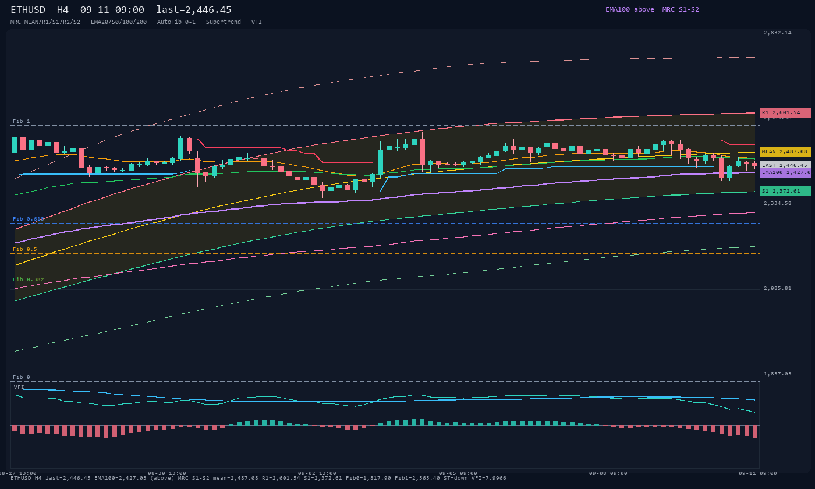The image size is (815, 489).
Task: Click the "09-08 09:00" time axis label
Action: pos(608,473)
